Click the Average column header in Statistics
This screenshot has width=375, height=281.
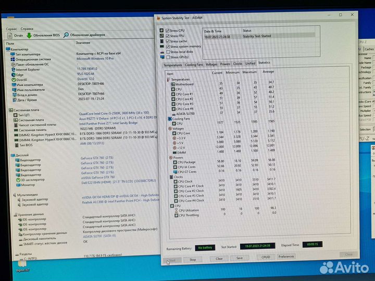(x=268, y=72)
